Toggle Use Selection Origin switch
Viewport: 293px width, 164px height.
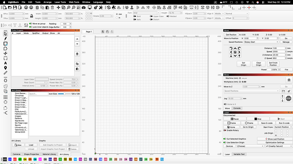(225, 142)
